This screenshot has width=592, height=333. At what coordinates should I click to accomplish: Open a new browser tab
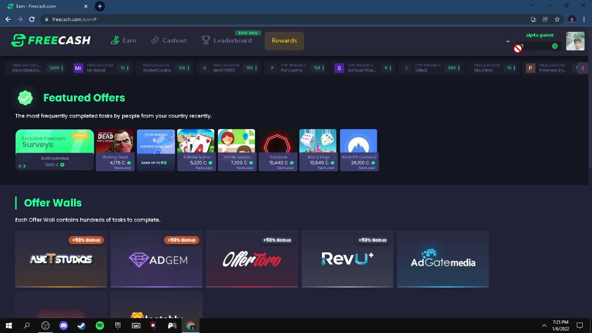[x=99, y=6]
